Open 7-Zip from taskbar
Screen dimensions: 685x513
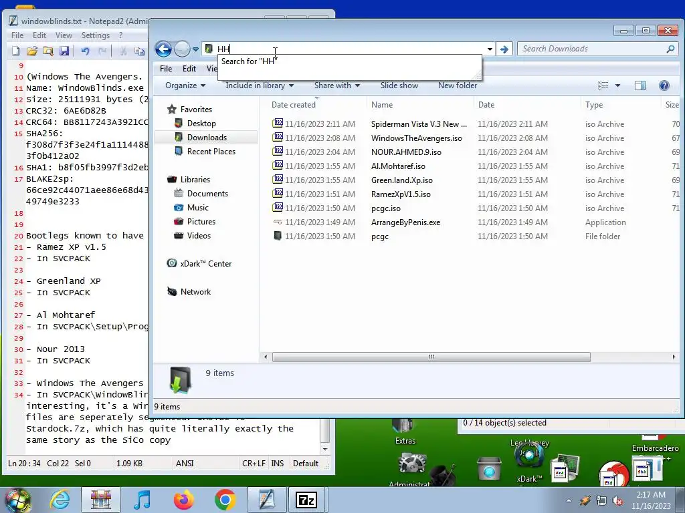[x=306, y=500]
